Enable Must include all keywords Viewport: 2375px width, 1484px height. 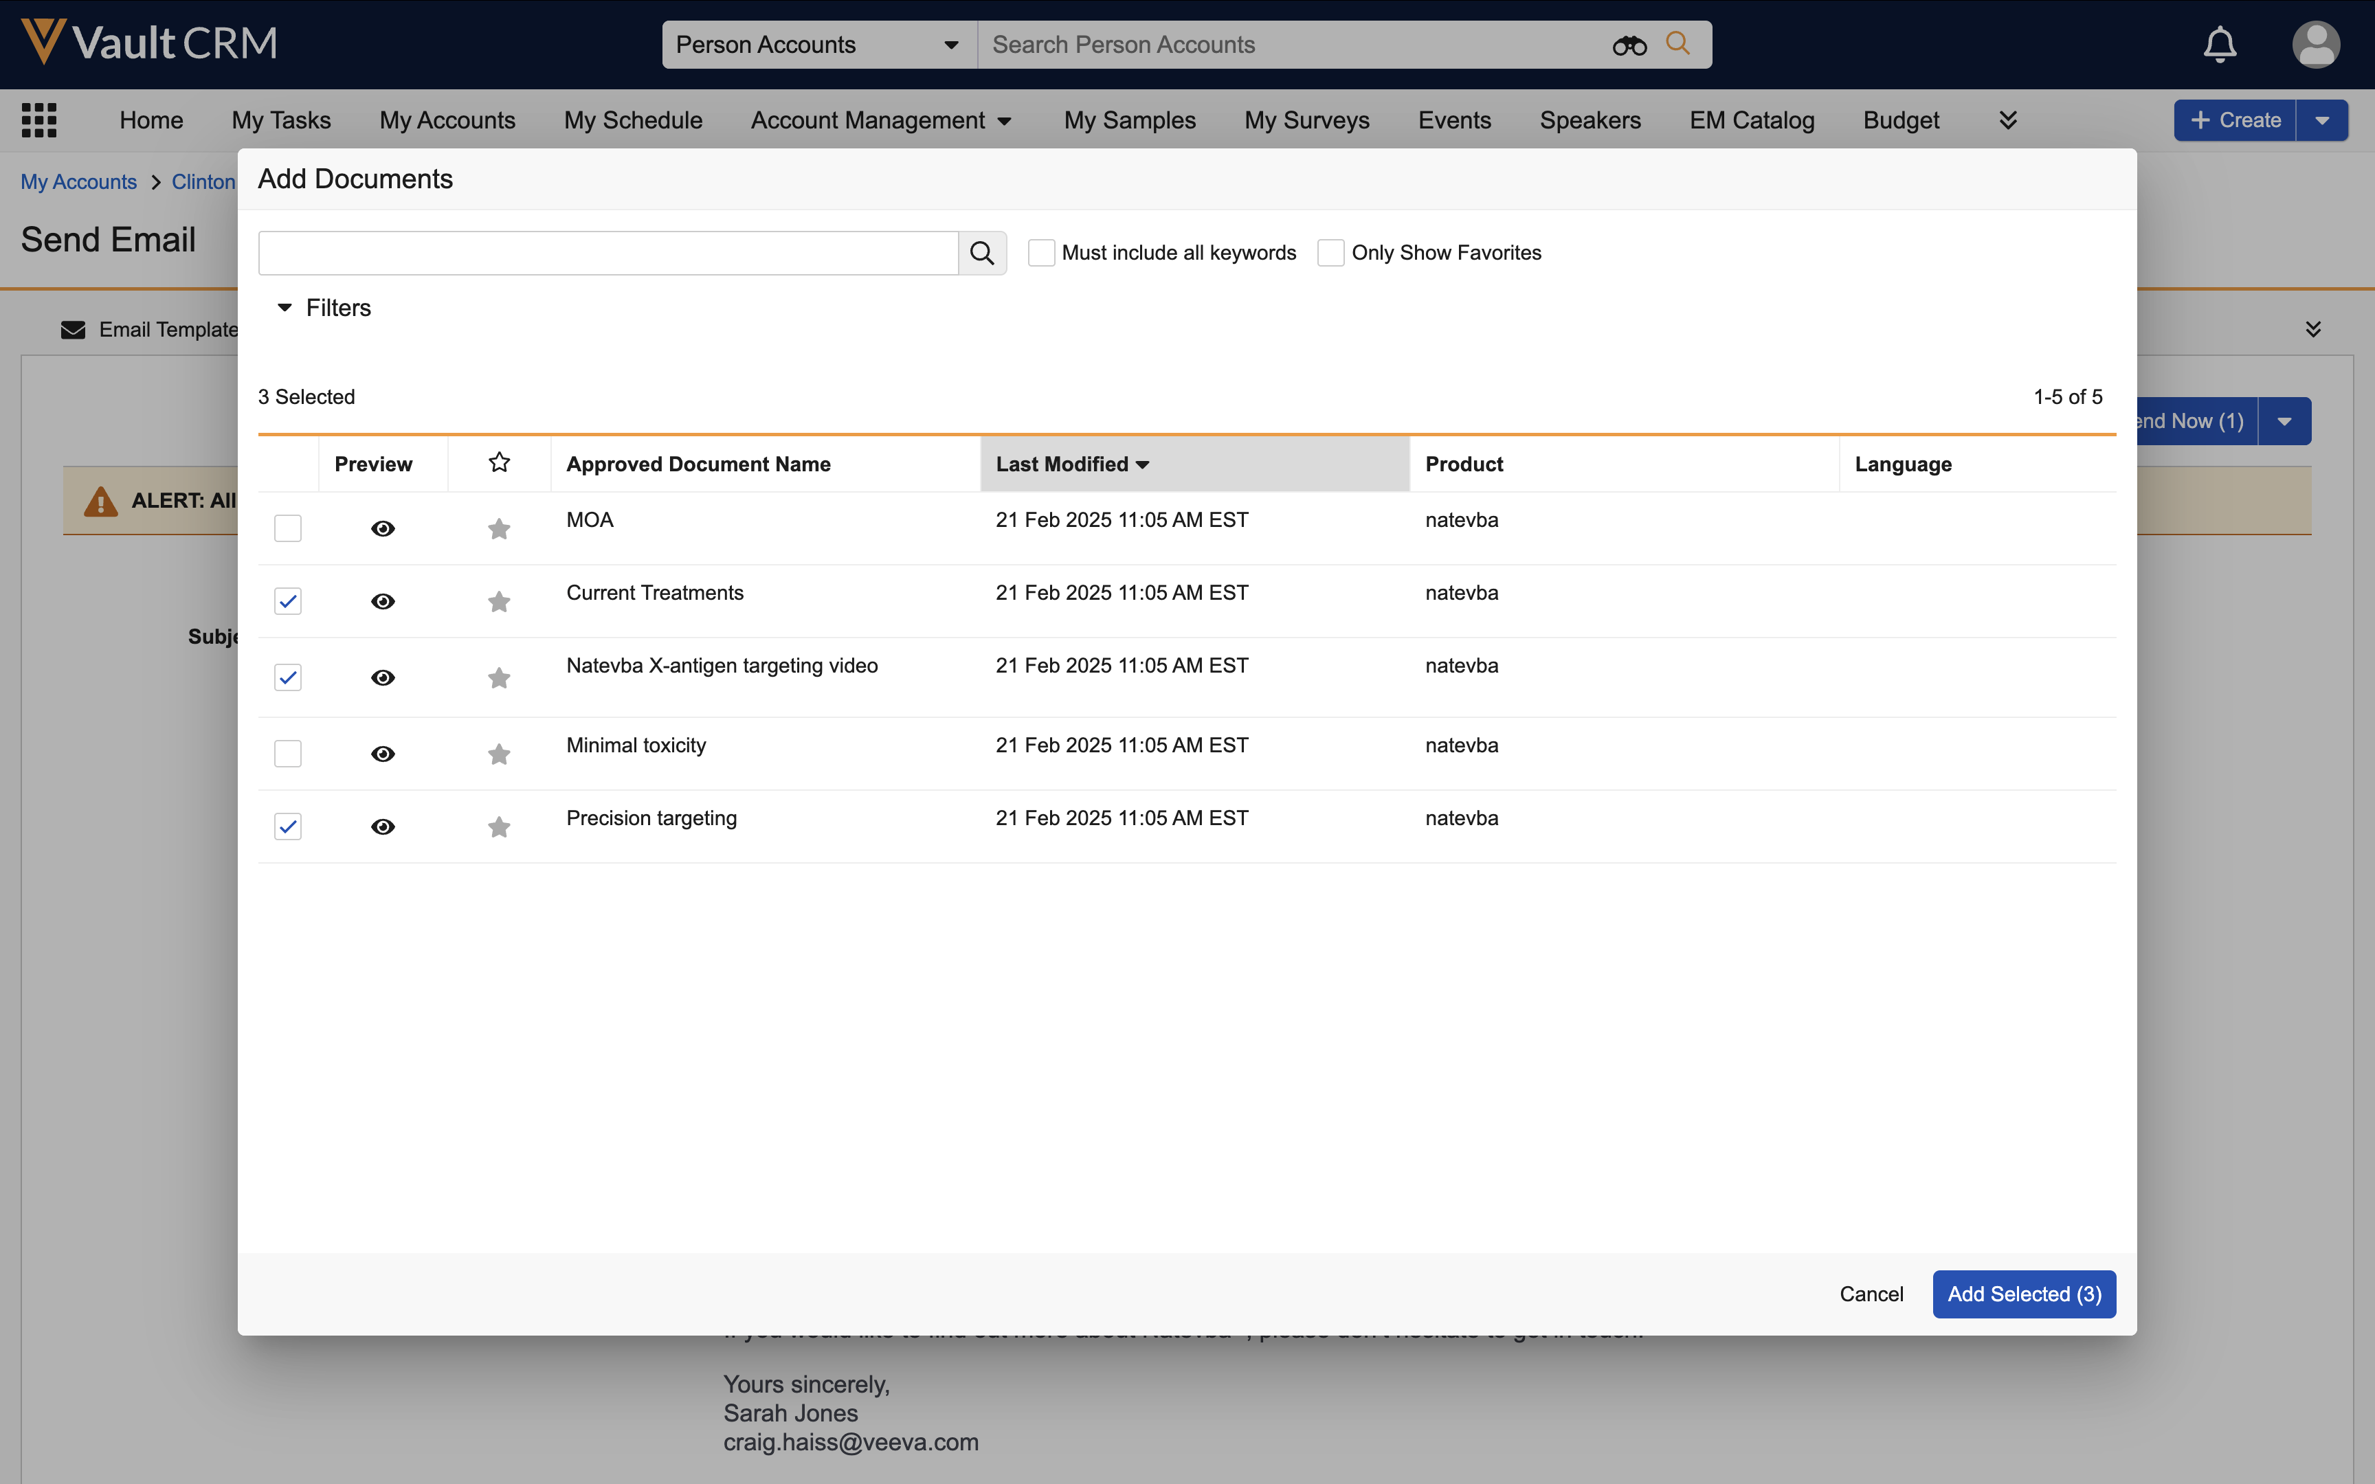pyautogui.click(x=1041, y=254)
